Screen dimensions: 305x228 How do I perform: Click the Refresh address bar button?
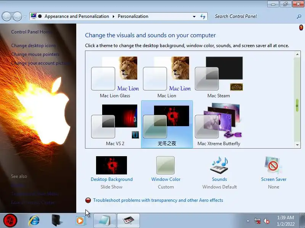pos(203,16)
